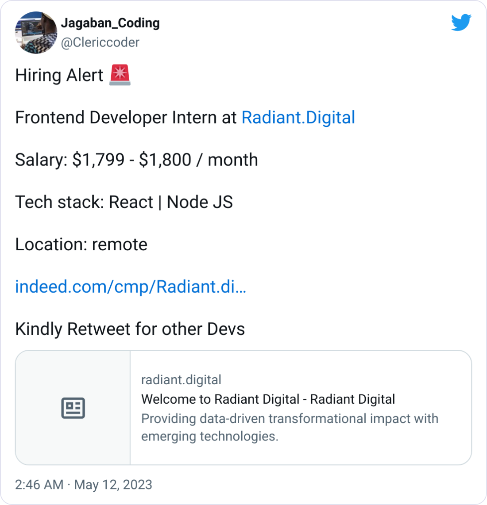Image resolution: width=487 pixels, height=505 pixels.
Task: Click the Kindly Retweet for other Devs line
Action: [x=130, y=329]
